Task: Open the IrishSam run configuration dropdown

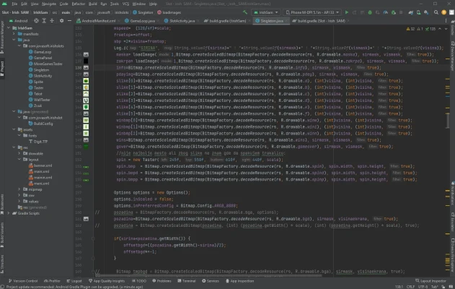Action: tap(266, 12)
